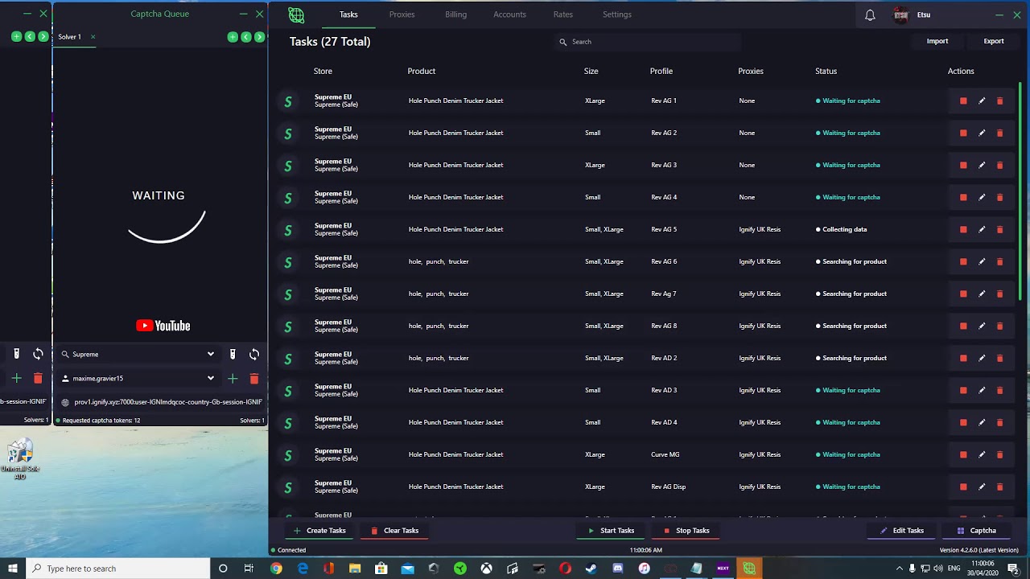Screen dimensions: 1030x579
Task: Go to previous solver in Captcha Queue
Action: point(246,37)
